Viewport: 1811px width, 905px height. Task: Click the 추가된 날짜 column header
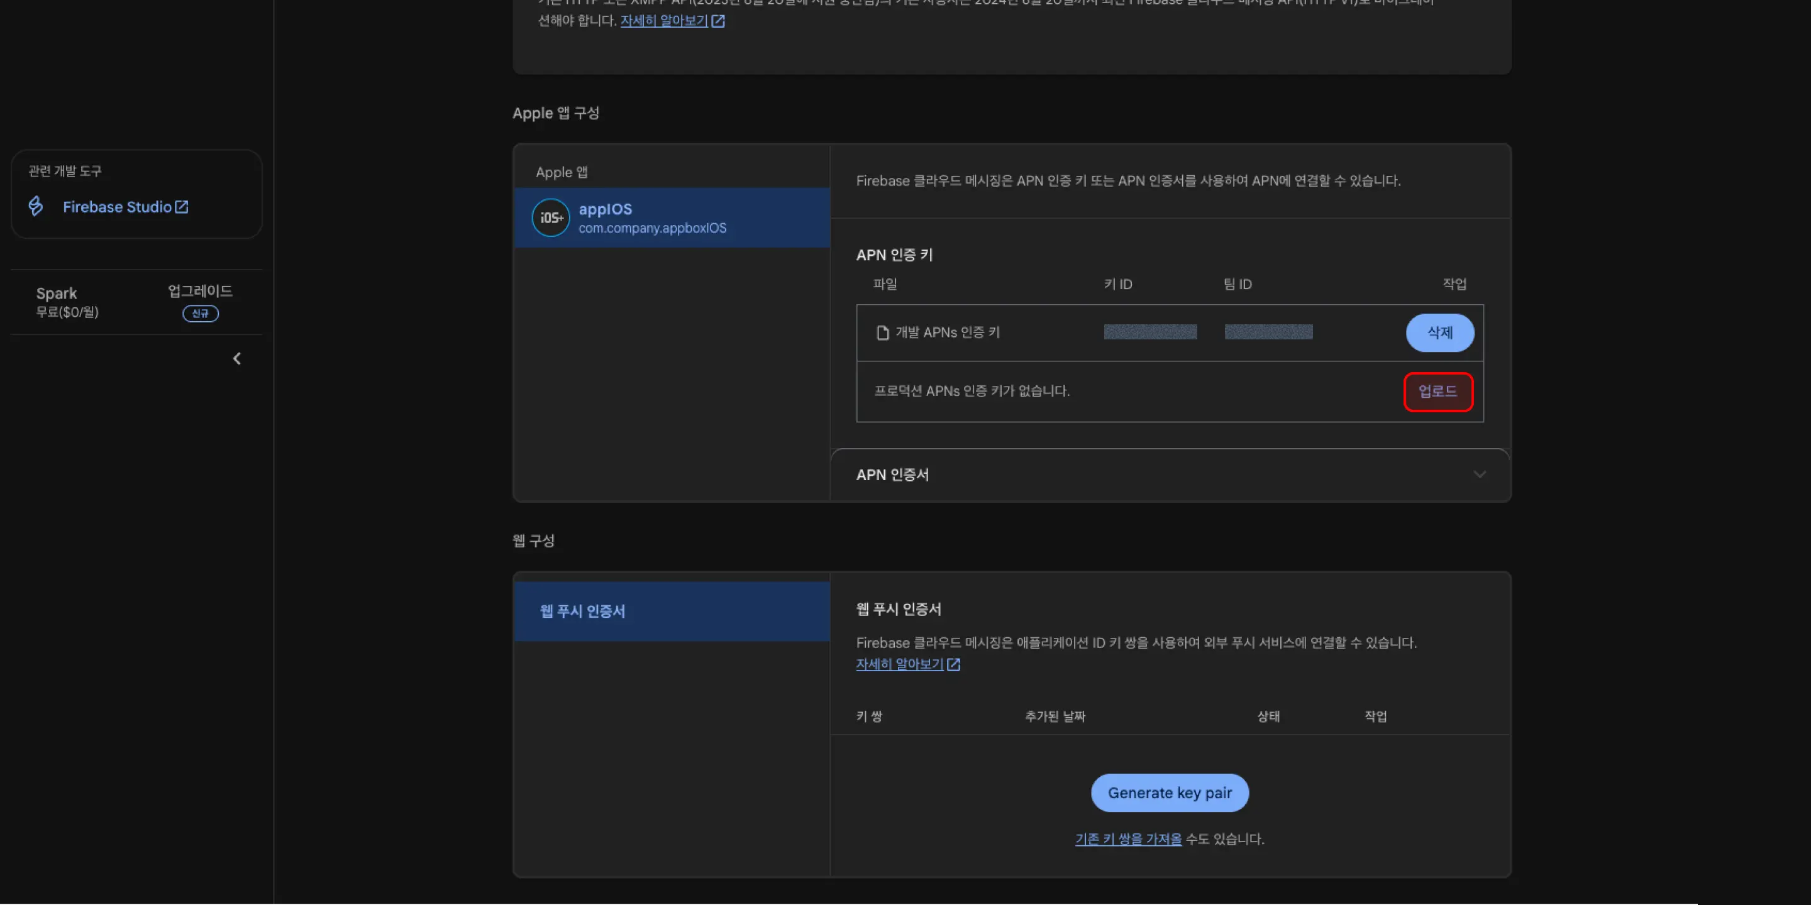[1055, 716]
